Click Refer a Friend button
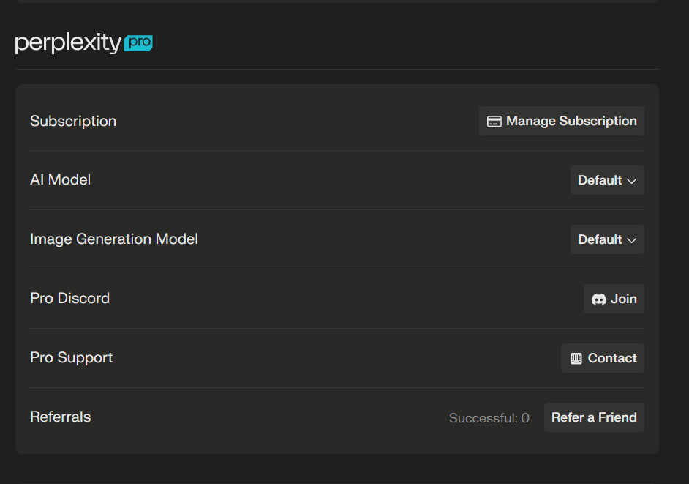The width and height of the screenshot is (689, 484). [x=594, y=417]
